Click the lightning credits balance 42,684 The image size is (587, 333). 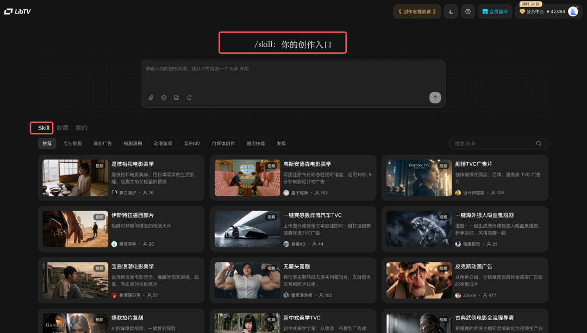pyautogui.click(x=555, y=11)
